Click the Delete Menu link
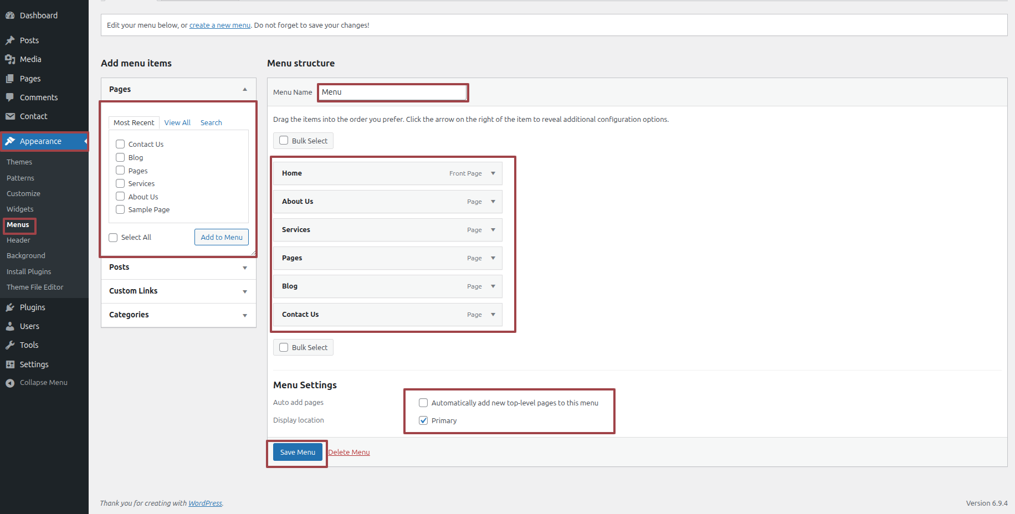The width and height of the screenshot is (1015, 514). [348, 453]
